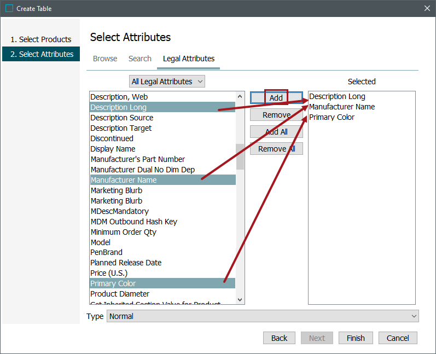Screen dimensions: 436x354
Task: Close the Create Table dialog
Action: click(x=427, y=8)
